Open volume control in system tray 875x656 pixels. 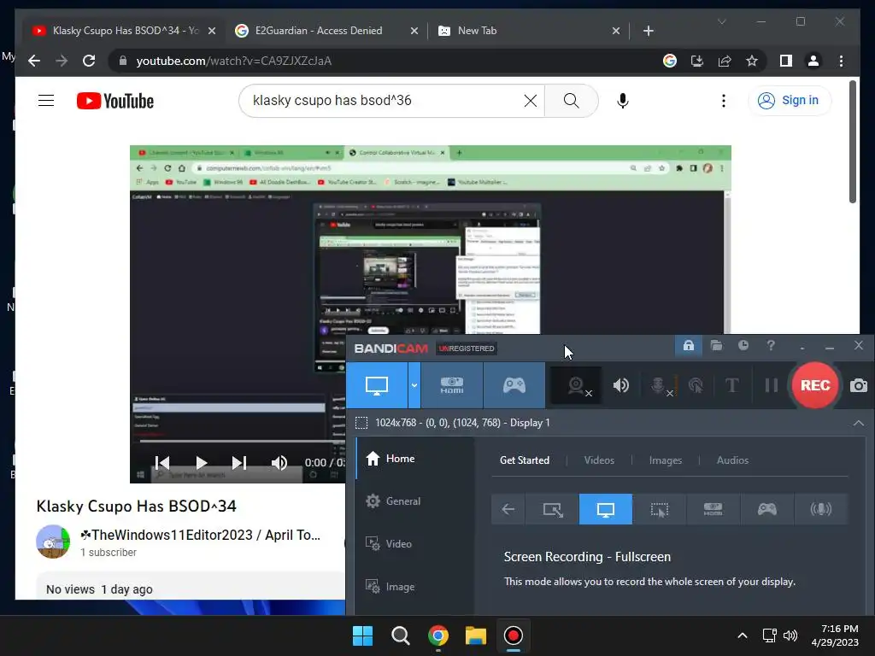(x=790, y=635)
